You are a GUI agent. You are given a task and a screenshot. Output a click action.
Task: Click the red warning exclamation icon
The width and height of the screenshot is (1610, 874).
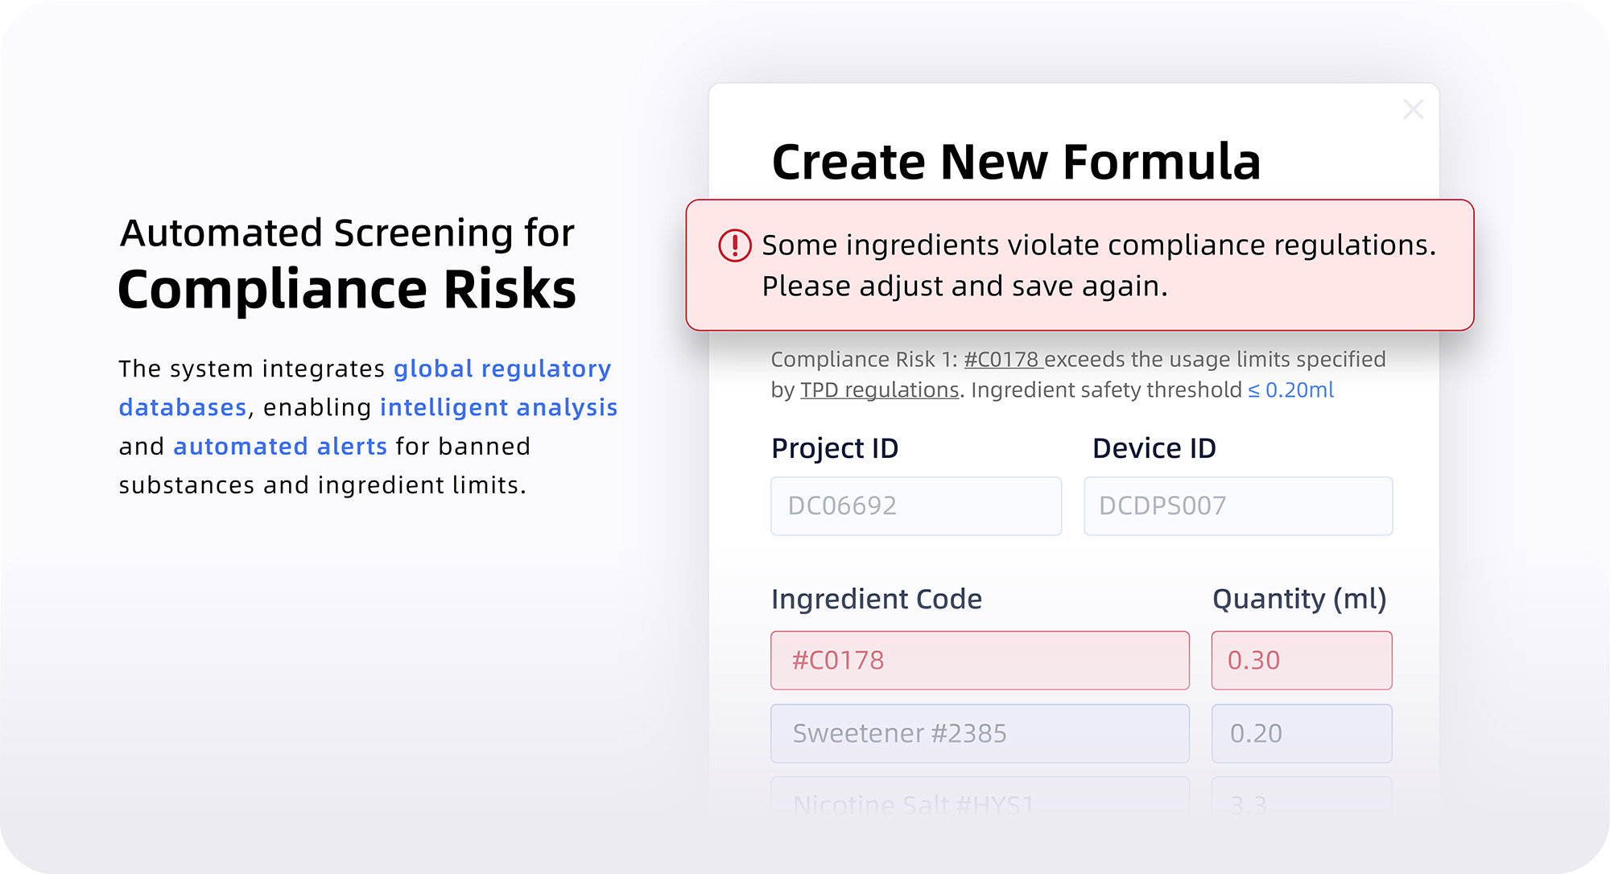click(x=734, y=245)
